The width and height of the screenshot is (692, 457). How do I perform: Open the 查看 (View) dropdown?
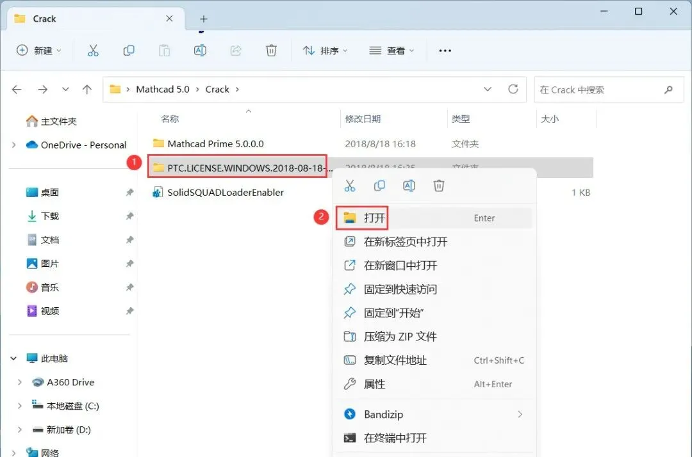[x=391, y=51]
